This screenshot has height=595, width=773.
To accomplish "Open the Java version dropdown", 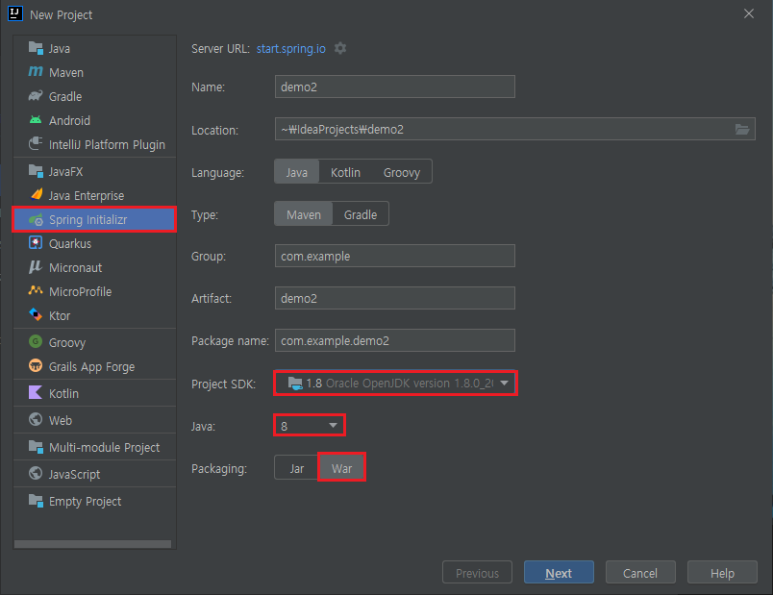I will [x=309, y=426].
